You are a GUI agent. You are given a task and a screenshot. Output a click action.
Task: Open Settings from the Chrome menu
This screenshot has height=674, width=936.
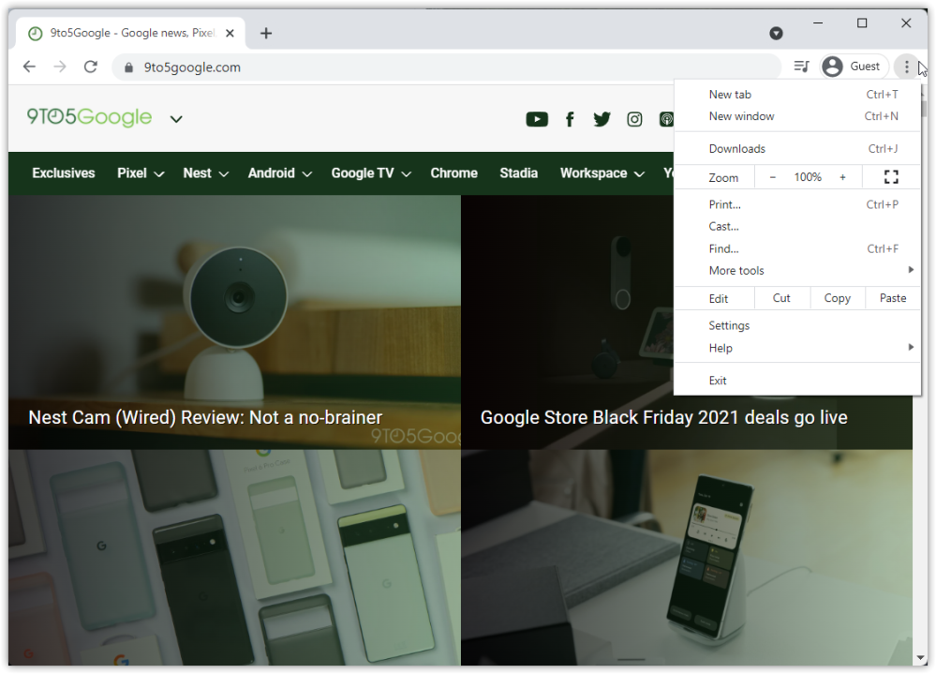pos(729,326)
